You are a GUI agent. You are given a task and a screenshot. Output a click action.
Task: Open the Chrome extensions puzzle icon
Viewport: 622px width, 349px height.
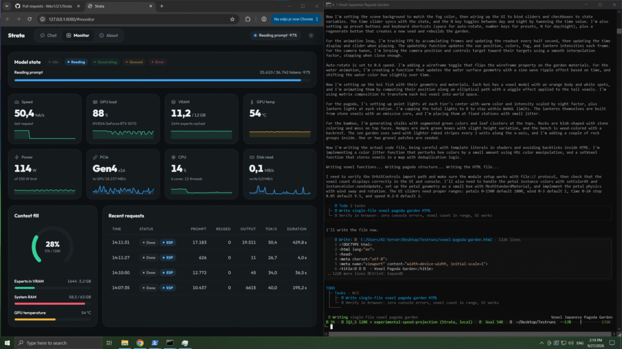pyautogui.click(x=248, y=19)
